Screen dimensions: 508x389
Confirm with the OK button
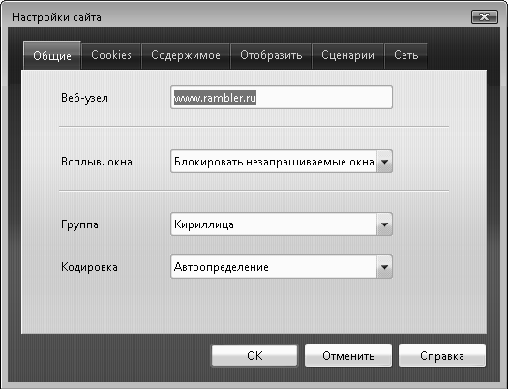click(x=254, y=356)
